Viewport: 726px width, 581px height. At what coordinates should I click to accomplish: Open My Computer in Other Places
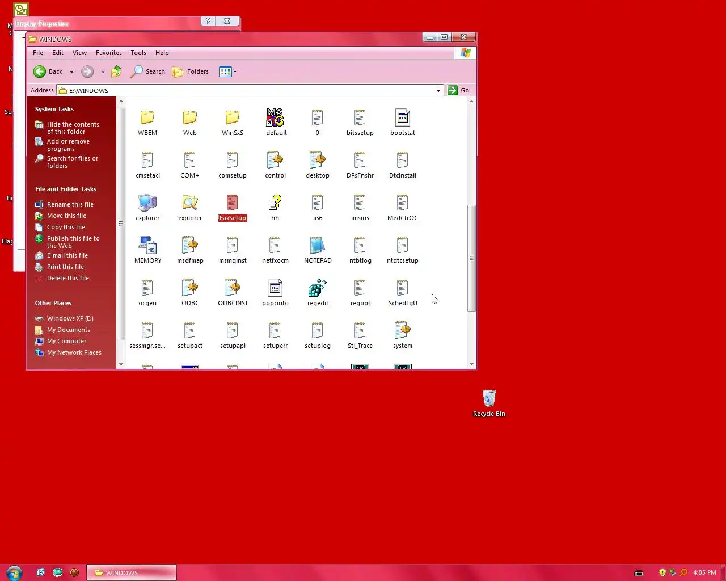(x=66, y=341)
